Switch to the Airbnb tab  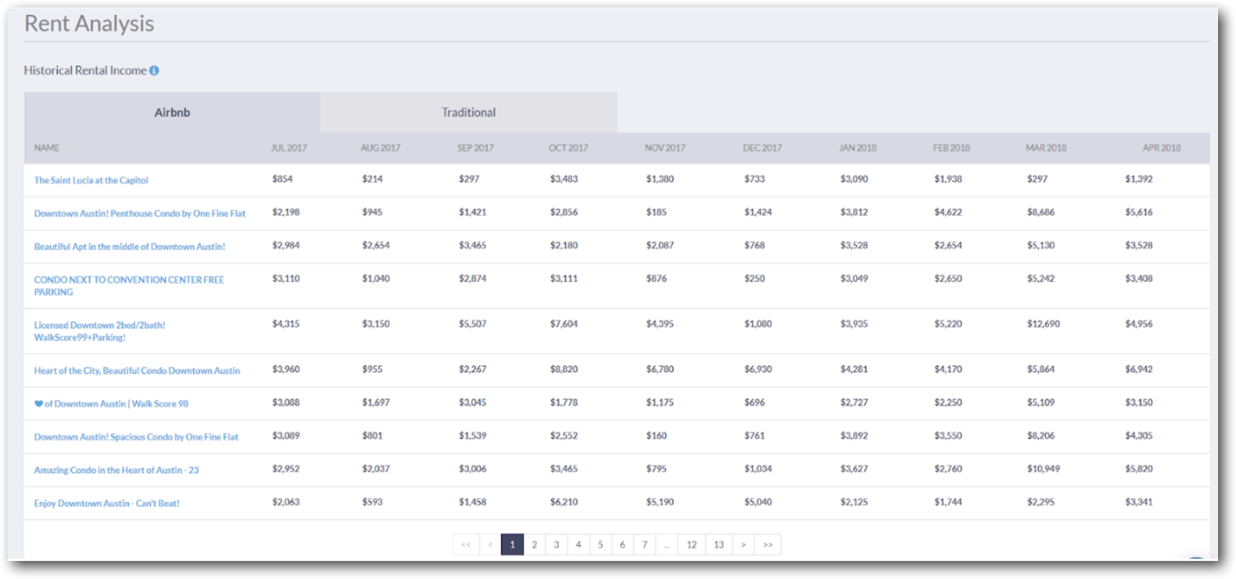172,113
